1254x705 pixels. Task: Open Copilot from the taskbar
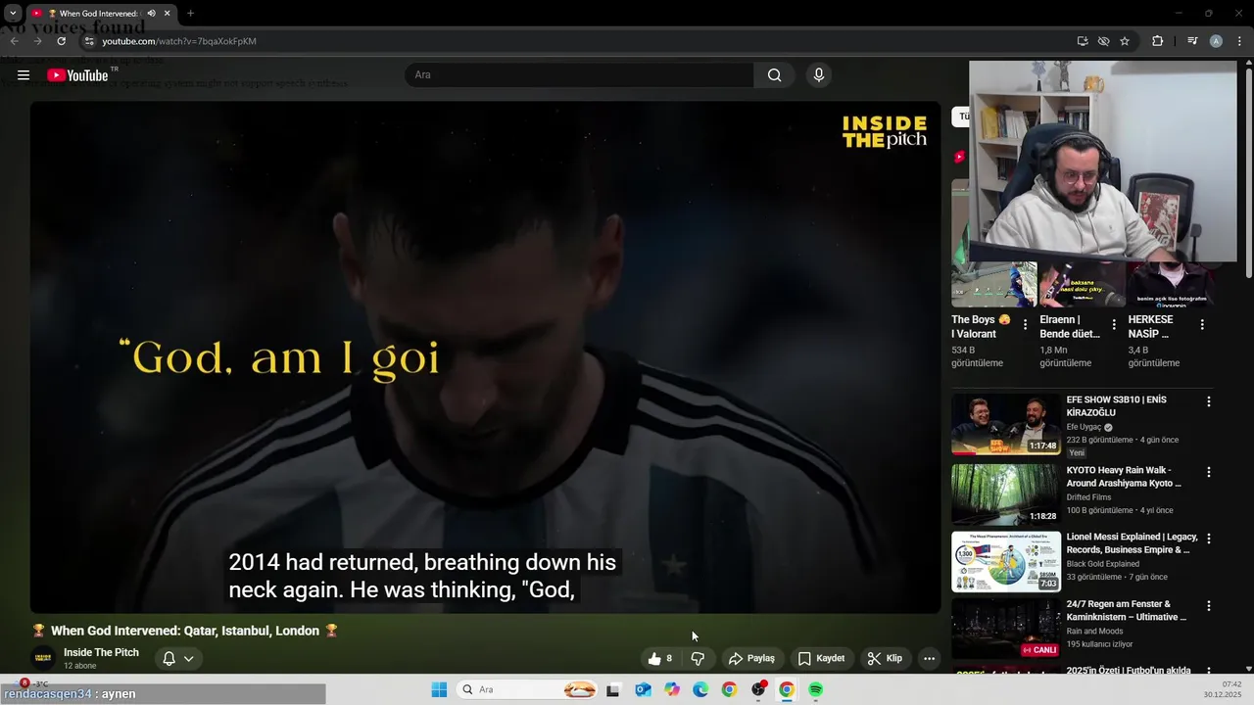point(672,690)
